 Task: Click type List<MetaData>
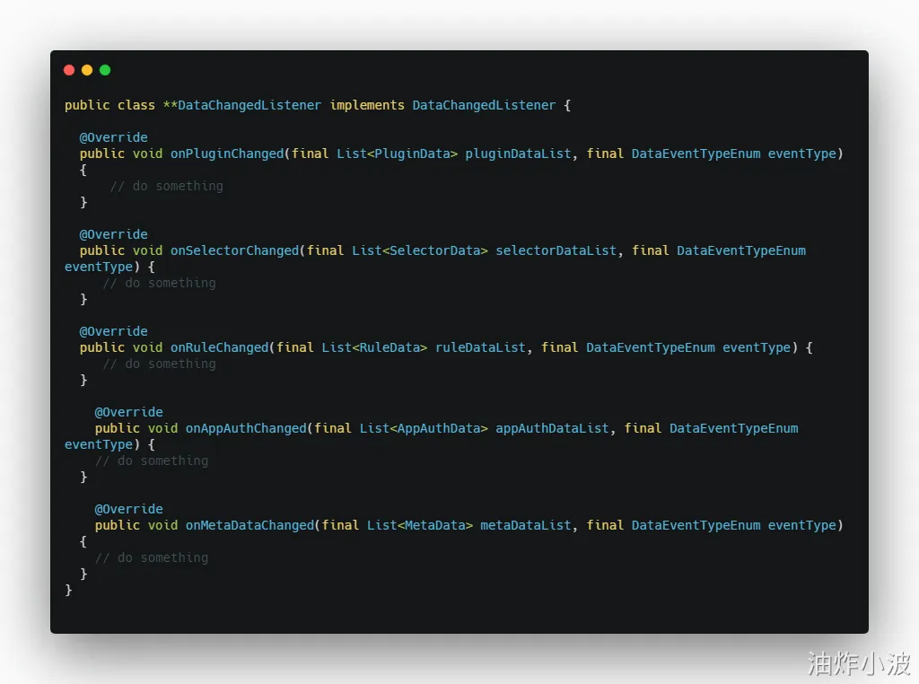[x=420, y=525]
